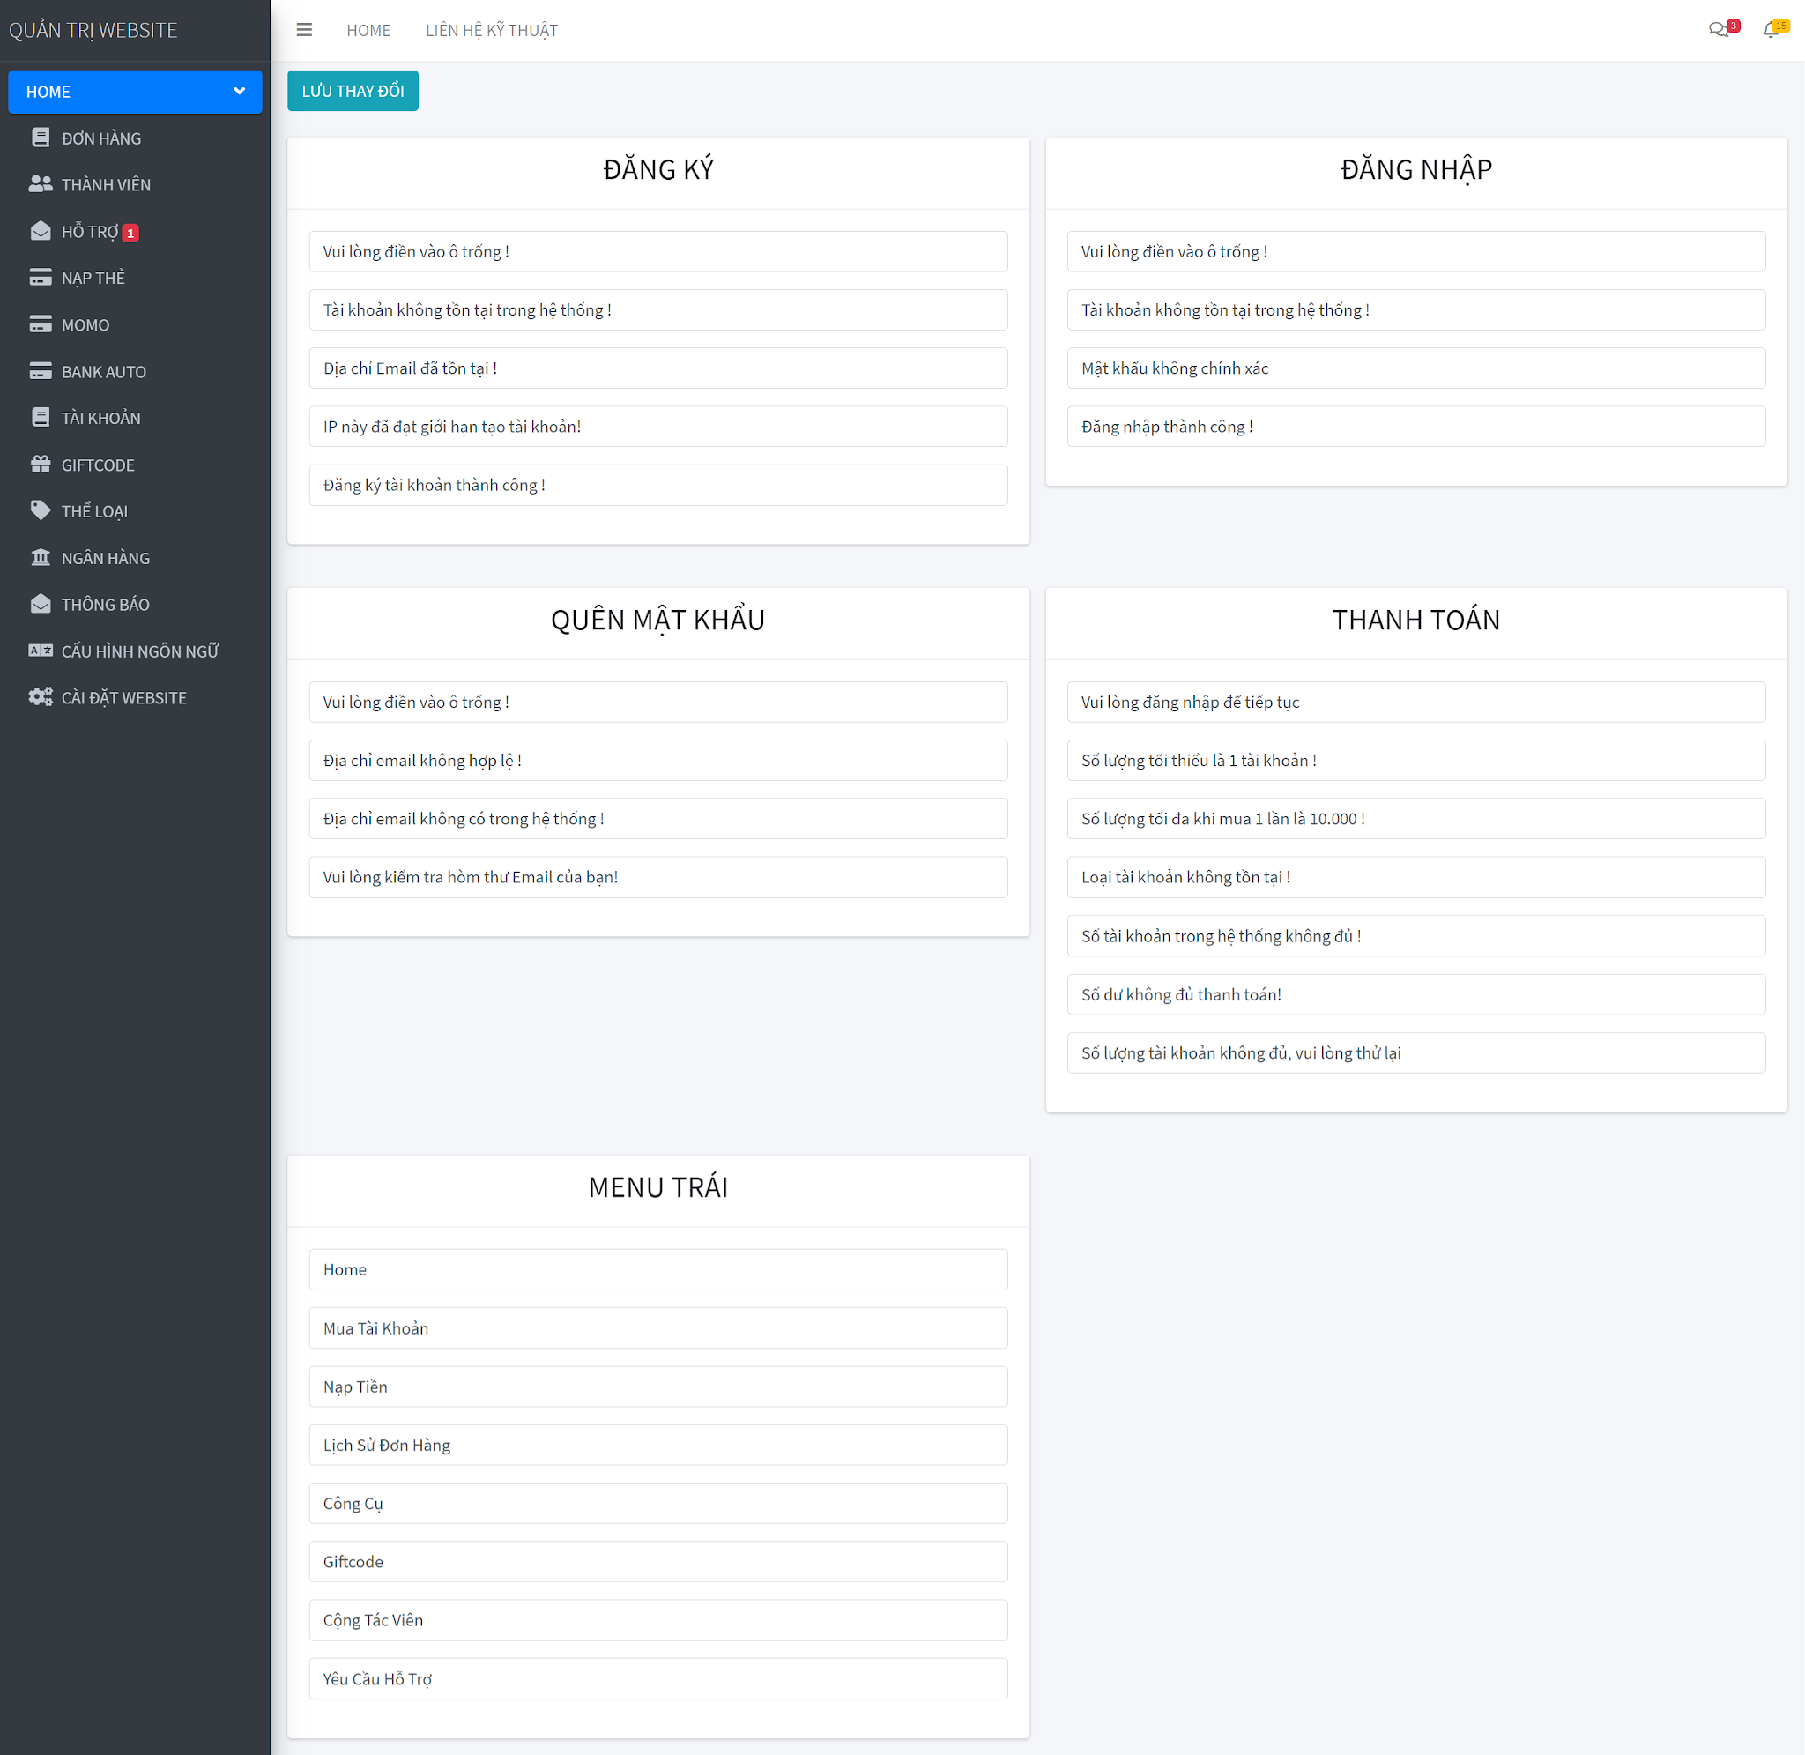This screenshot has width=1805, height=1755.
Task: Edit the 'Mua Tài Khoản' menu text field
Action: pyautogui.click(x=657, y=1328)
